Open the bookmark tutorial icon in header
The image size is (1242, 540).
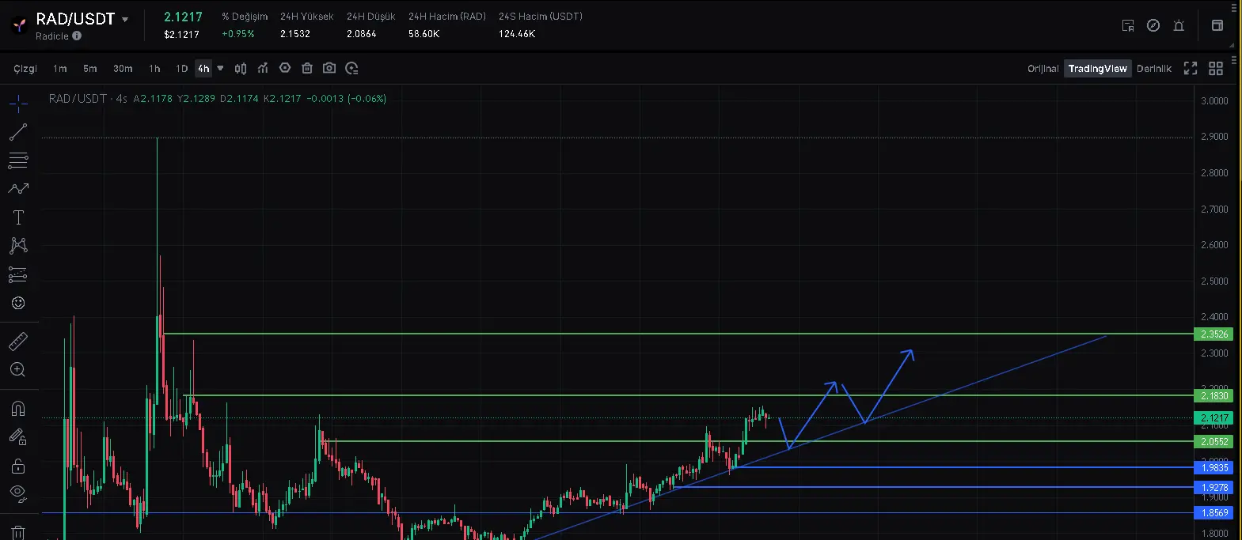point(1128,25)
